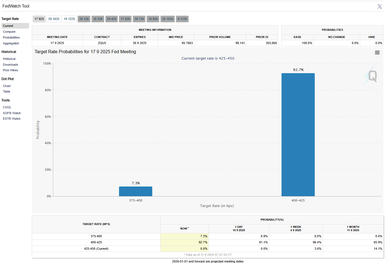387x263 pixels.
Task: Open the Compare target rate view
Action: click(9, 32)
